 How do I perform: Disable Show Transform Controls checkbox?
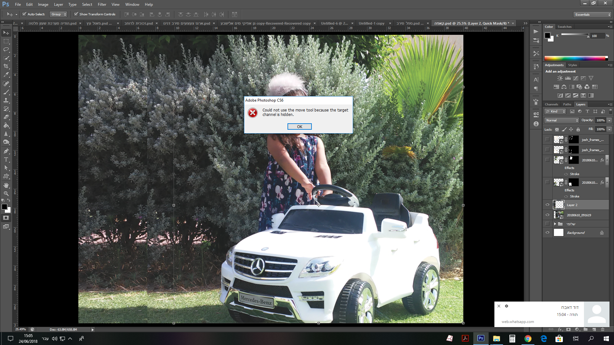(76, 14)
